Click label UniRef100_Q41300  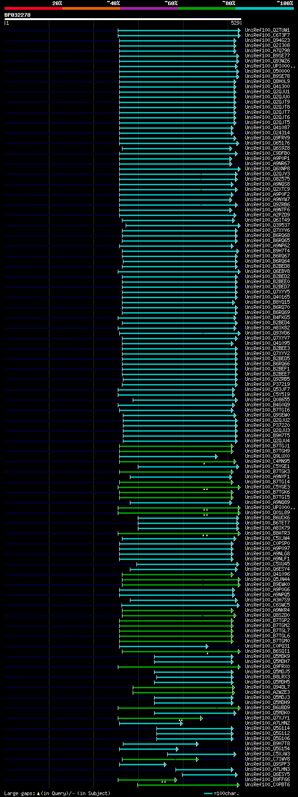click(x=267, y=86)
